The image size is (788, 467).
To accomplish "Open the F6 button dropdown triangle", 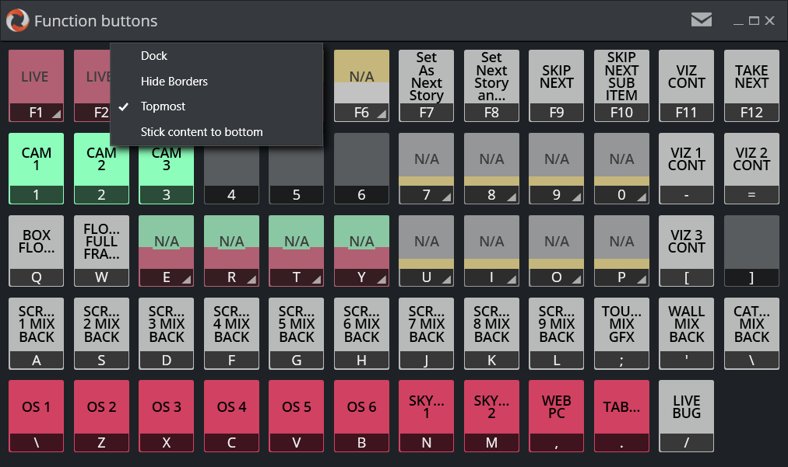I will click(x=381, y=115).
